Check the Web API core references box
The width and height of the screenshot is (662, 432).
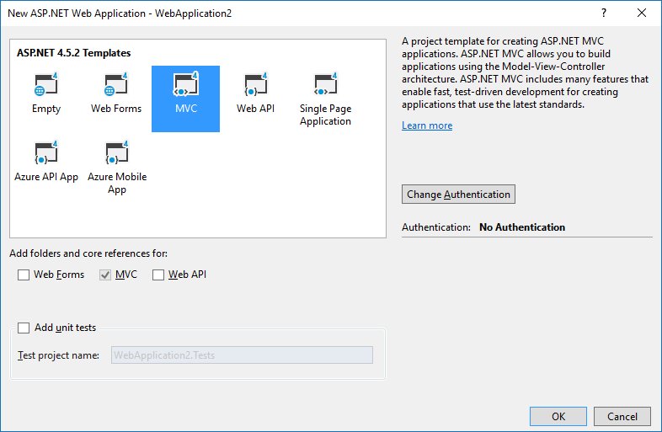(x=158, y=275)
